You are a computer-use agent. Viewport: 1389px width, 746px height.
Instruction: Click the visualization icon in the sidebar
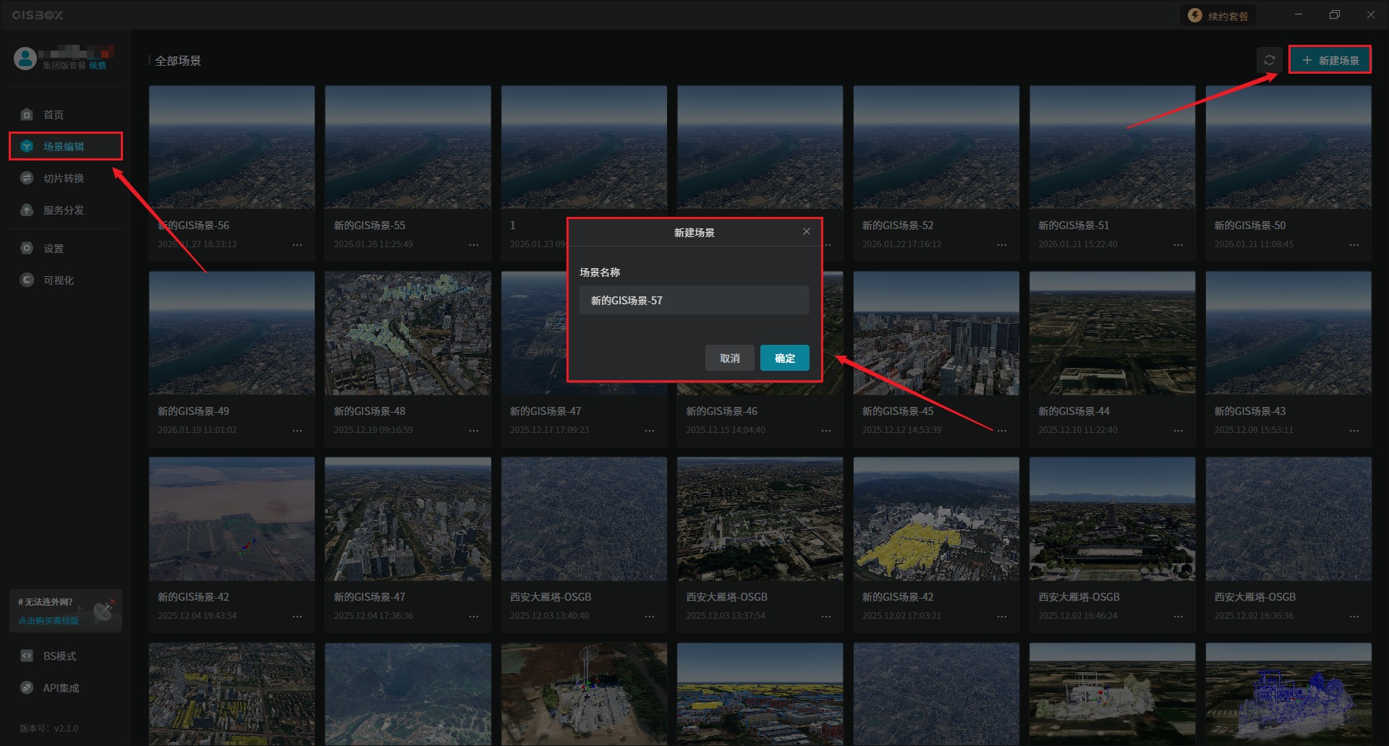[x=27, y=280]
